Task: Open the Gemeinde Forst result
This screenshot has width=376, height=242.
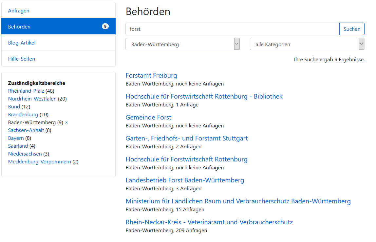Action: coord(148,117)
